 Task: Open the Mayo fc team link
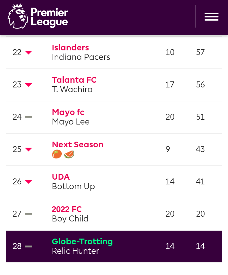coord(68,112)
